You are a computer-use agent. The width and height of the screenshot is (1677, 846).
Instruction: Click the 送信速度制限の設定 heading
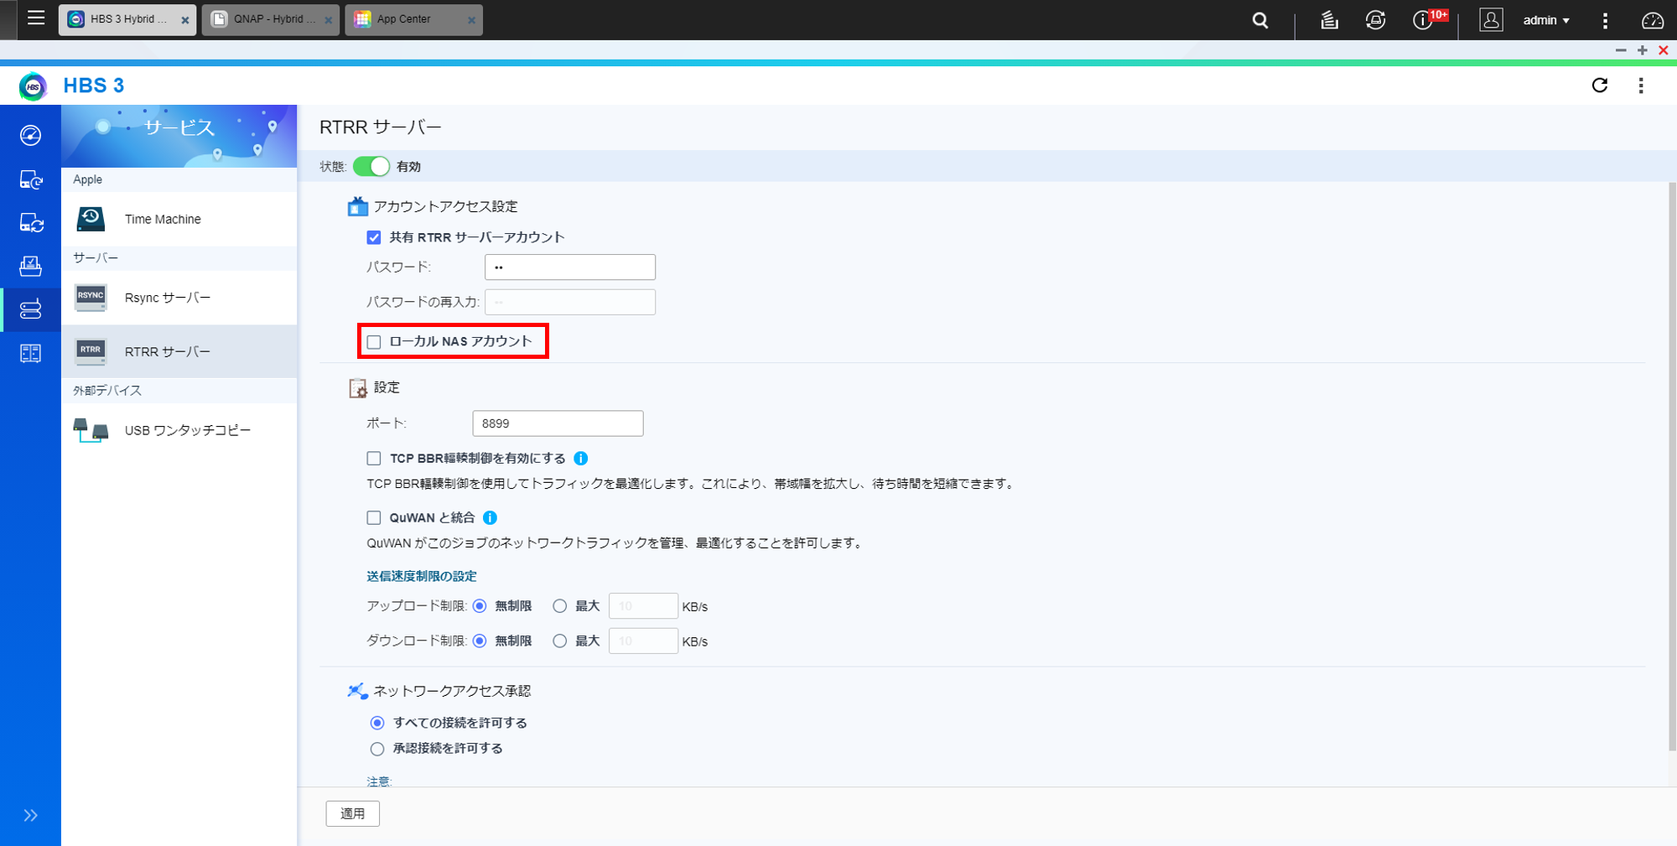coord(422,576)
